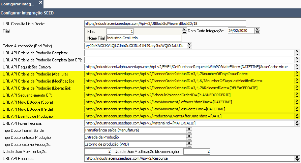
Task: Clear the URL API Recursos field
Action: point(297,157)
